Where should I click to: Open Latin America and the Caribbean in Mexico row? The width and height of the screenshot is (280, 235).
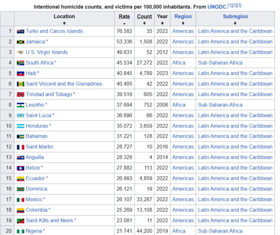tap(235, 200)
